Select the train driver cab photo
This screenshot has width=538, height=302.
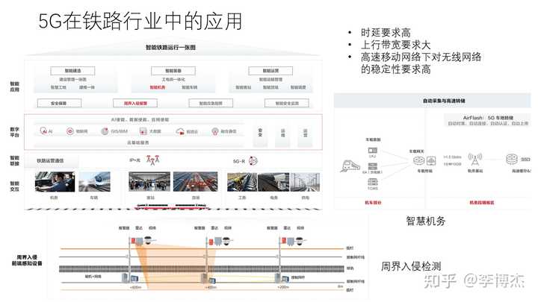click(x=55, y=181)
